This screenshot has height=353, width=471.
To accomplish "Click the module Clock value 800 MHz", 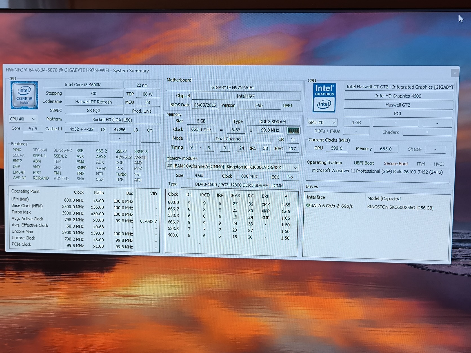I will 249,176.
